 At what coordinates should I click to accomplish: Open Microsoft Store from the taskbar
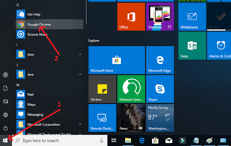tap(155, 140)
